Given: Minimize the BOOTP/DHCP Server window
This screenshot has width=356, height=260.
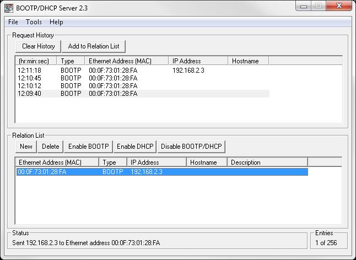Looking at the screenshot, I should pos(304,6).
